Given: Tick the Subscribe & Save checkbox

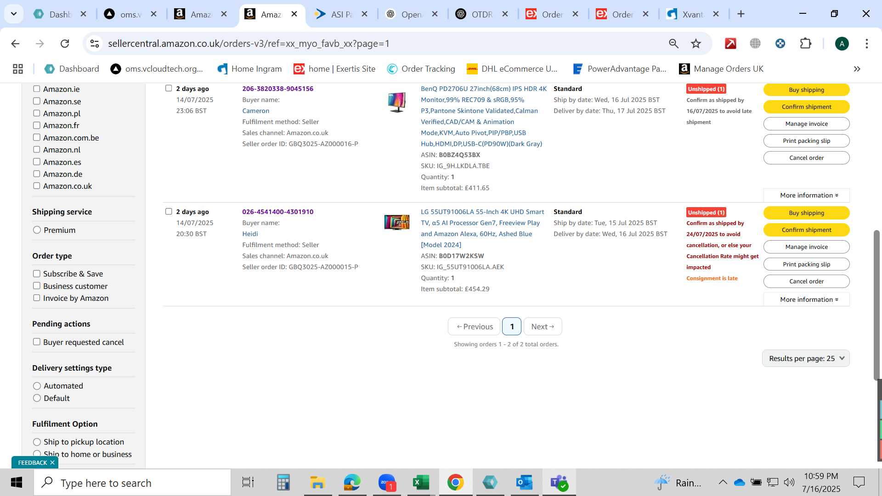Looking at the screenshot, I should pyautogui.click(x=37, y=274).
